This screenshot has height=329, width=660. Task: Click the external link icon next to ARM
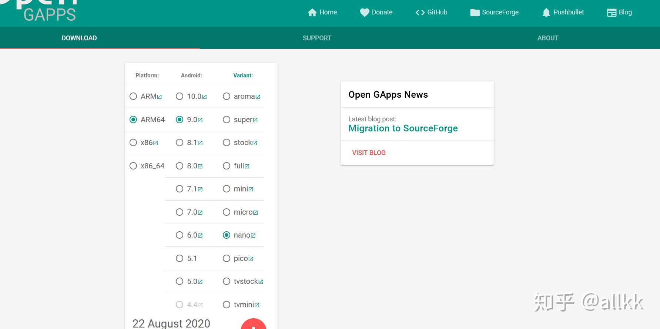[160, 97]
